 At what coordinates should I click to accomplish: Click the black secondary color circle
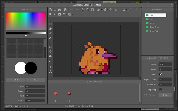pyautogui.click(x=31, y=68)
